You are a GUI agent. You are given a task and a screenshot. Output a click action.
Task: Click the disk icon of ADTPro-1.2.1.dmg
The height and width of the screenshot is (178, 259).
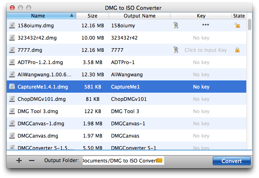(12, 62)
